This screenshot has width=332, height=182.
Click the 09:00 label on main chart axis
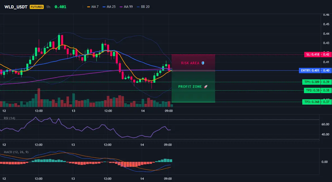[169, 111]
